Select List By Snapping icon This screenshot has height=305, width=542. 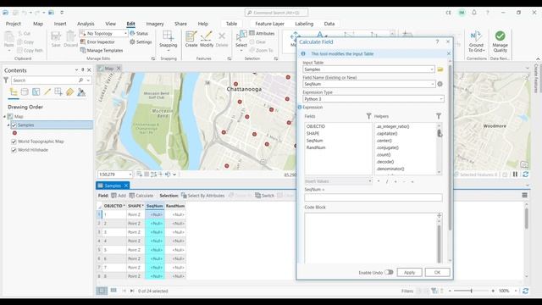point(58,92)
